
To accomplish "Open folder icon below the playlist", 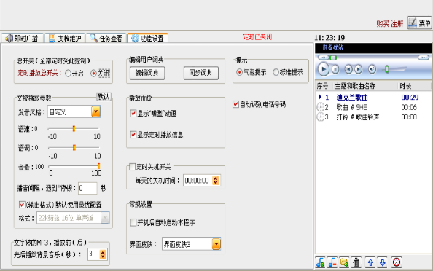I will [x=344, y=262].
